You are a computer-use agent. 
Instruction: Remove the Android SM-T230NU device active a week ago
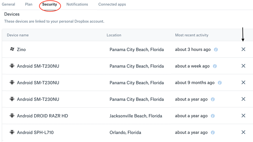(x=243, y=66)
